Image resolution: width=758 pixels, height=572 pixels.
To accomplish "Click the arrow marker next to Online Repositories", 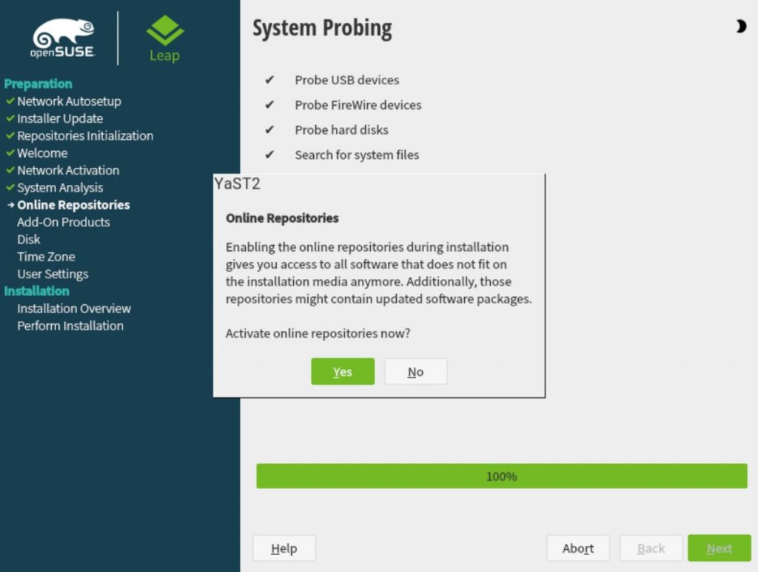I will pyautogui.click(x=10, y=205).
